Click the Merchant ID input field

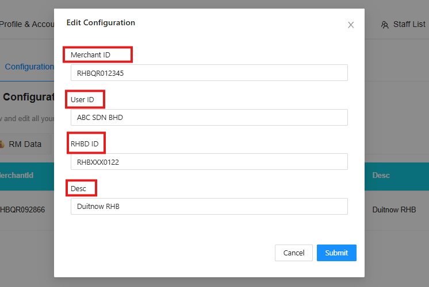click(x=209, y=73)
